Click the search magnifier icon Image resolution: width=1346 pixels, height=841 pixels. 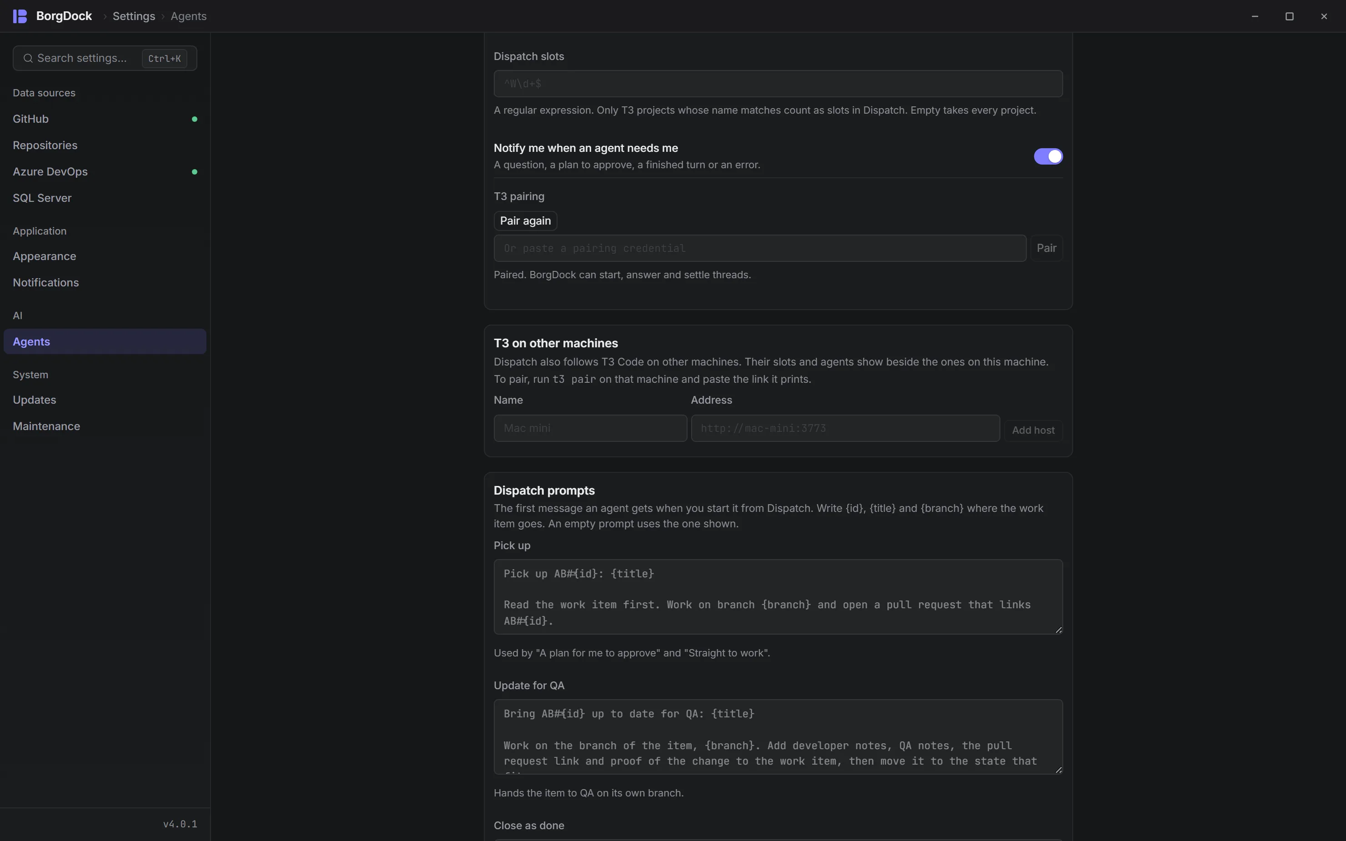[x=28, y=58]
